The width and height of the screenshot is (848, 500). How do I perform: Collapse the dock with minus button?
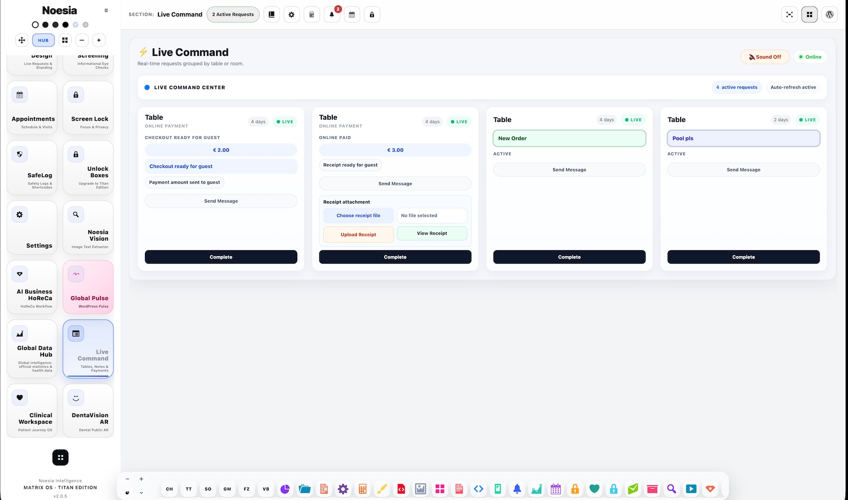point(127,479)
